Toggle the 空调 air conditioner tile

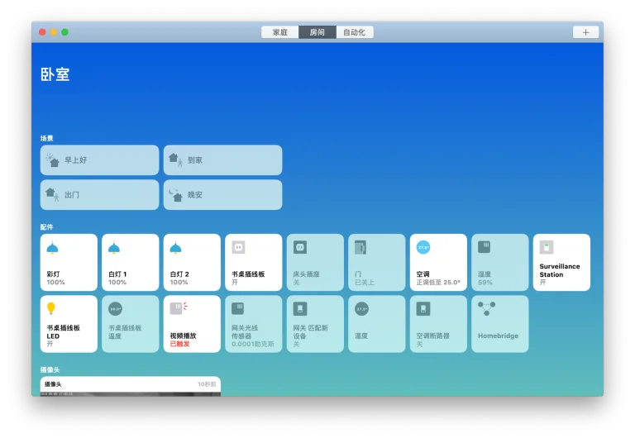[438, 262]
